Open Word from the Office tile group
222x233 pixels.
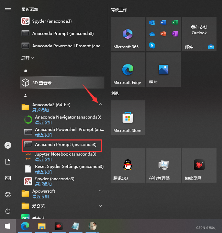164,23
